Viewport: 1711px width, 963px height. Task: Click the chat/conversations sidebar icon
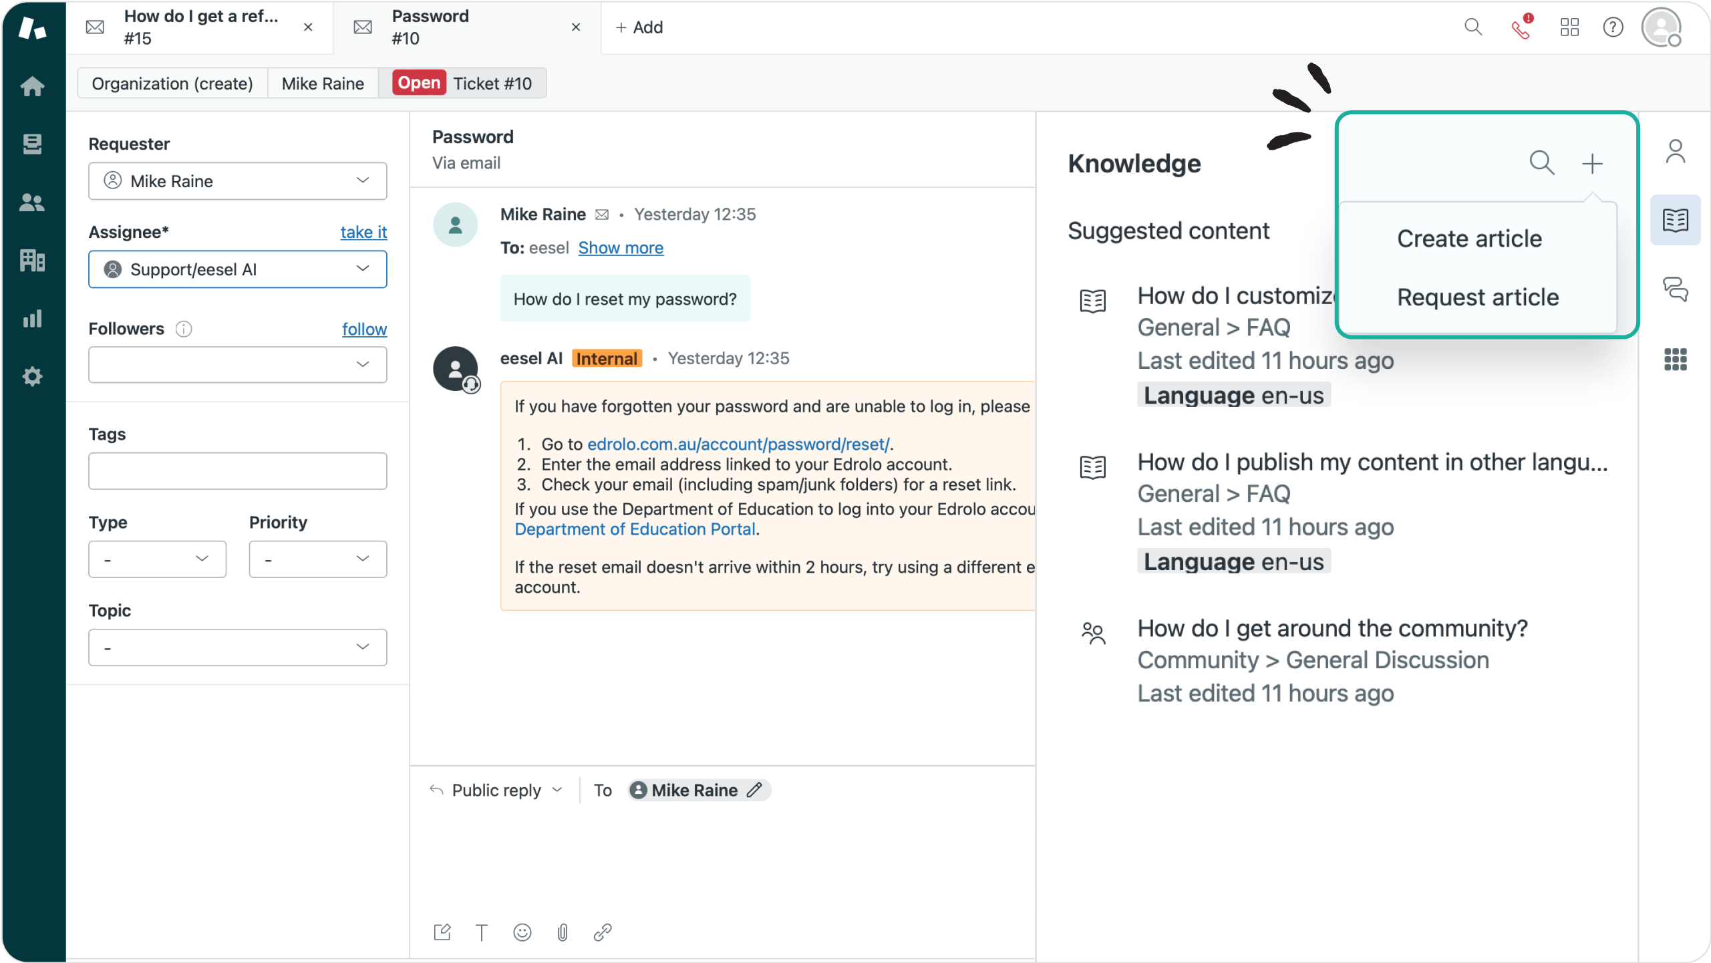(1676, 289)
